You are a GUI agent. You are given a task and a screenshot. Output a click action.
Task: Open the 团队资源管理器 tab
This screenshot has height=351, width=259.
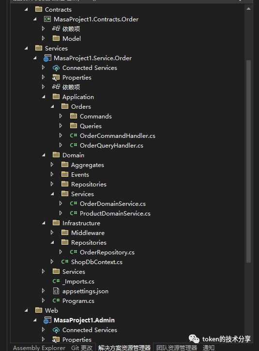tap(177, 348)
